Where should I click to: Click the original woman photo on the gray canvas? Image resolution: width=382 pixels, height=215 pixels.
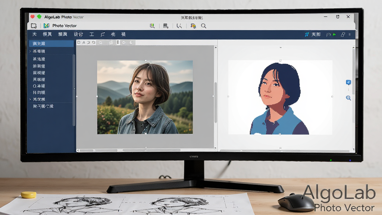coord(145,97)
